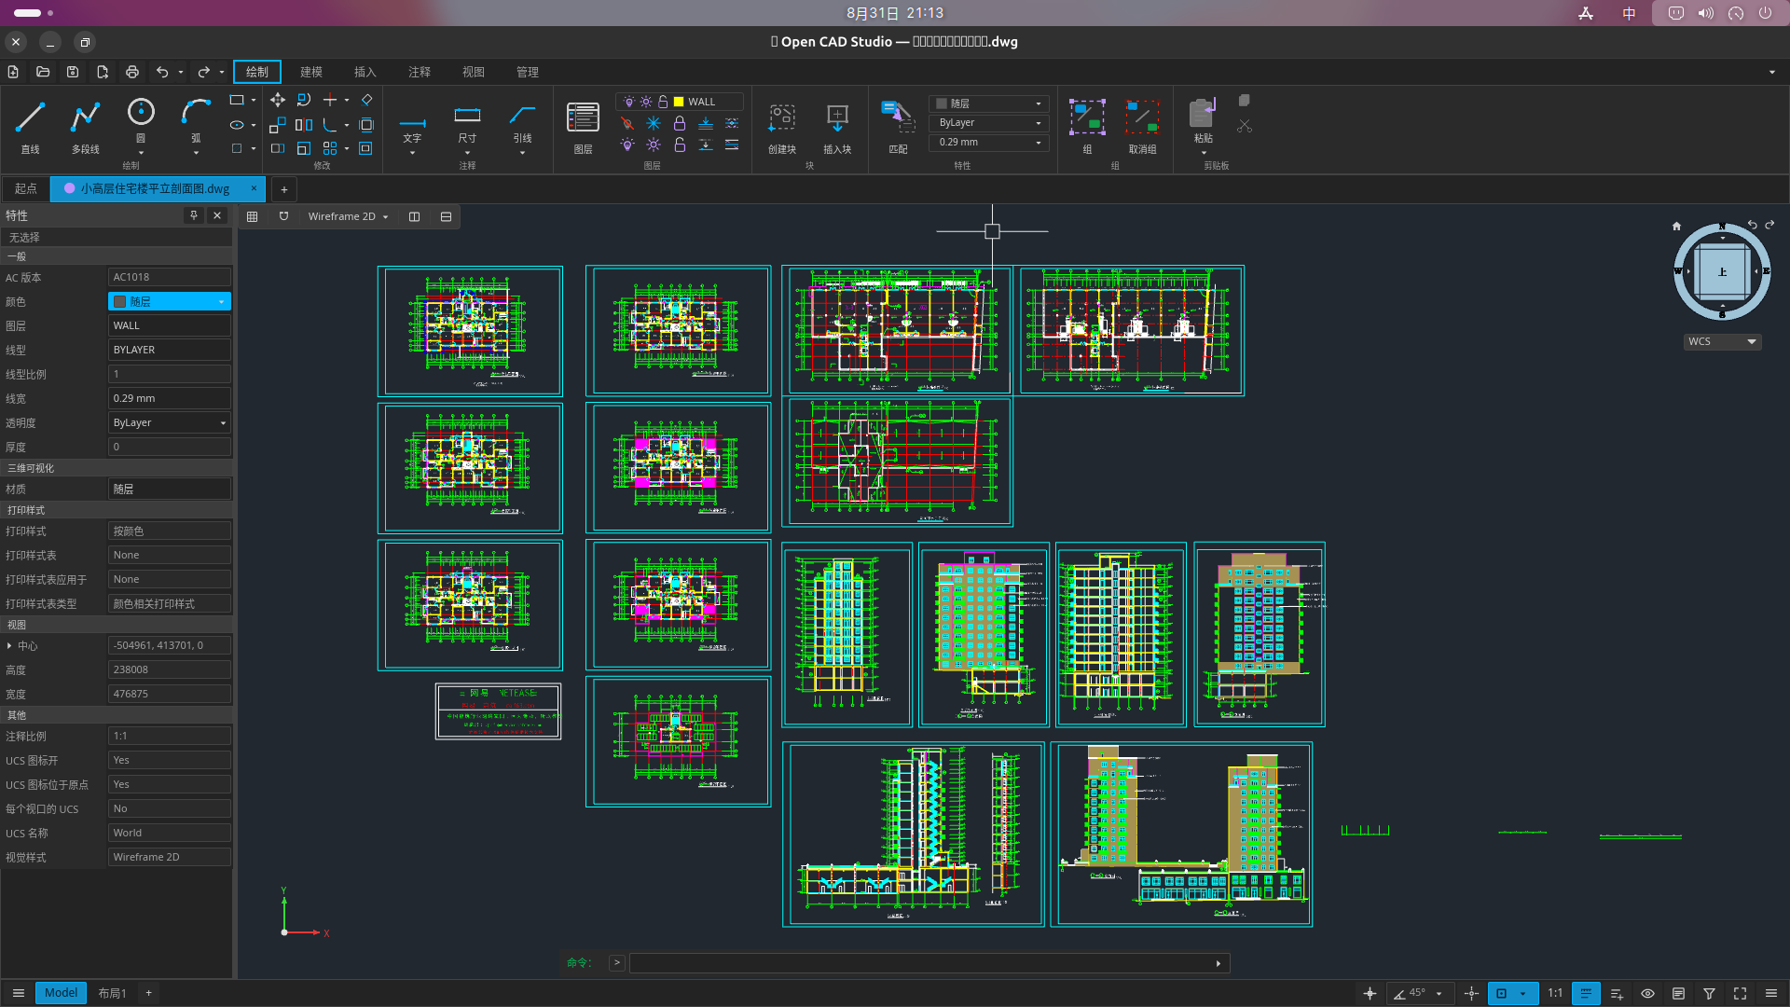1790x1007 pixels.
Task: Toggle the eye visibility icon in the status bar
Action: point(1647,993)
